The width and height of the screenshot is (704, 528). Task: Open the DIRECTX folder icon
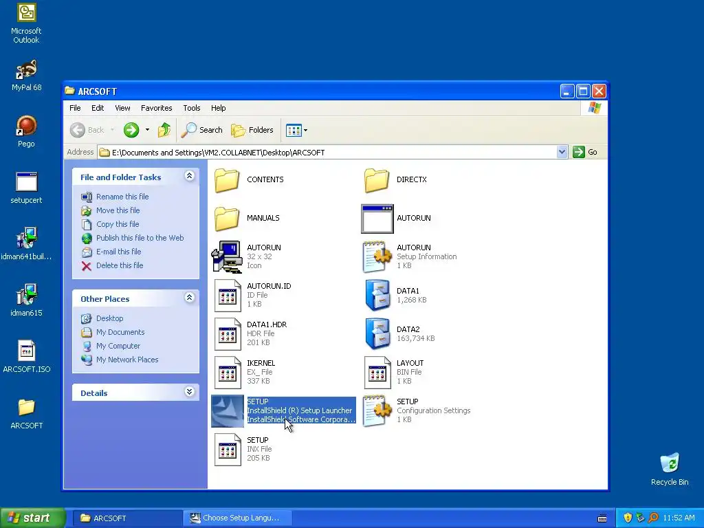[377, 179]
